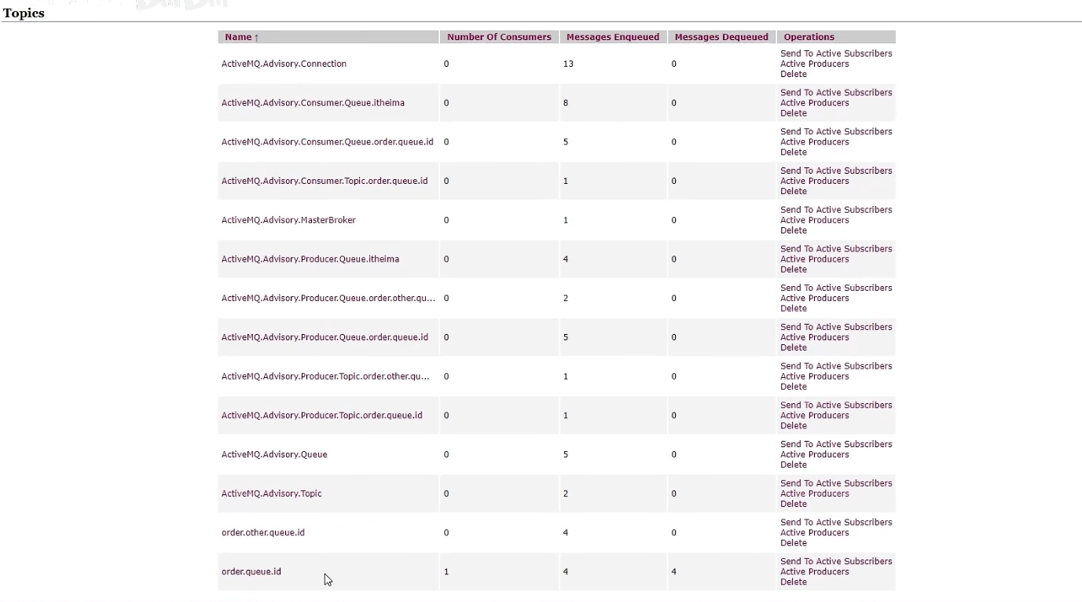Viewport: 1082px width, 602px height.
Task: Delete the ActiveMQ.Advisory.Connection topic
Action: (x=794, y=74)
